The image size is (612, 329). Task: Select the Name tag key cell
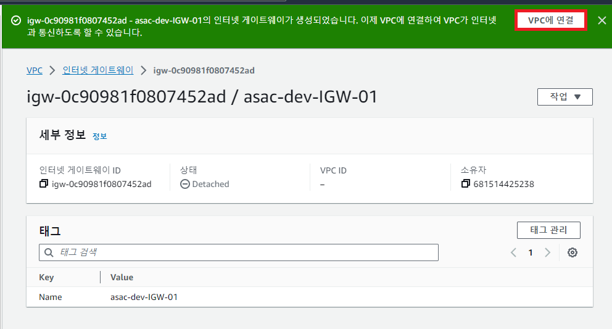pos(51,297)
